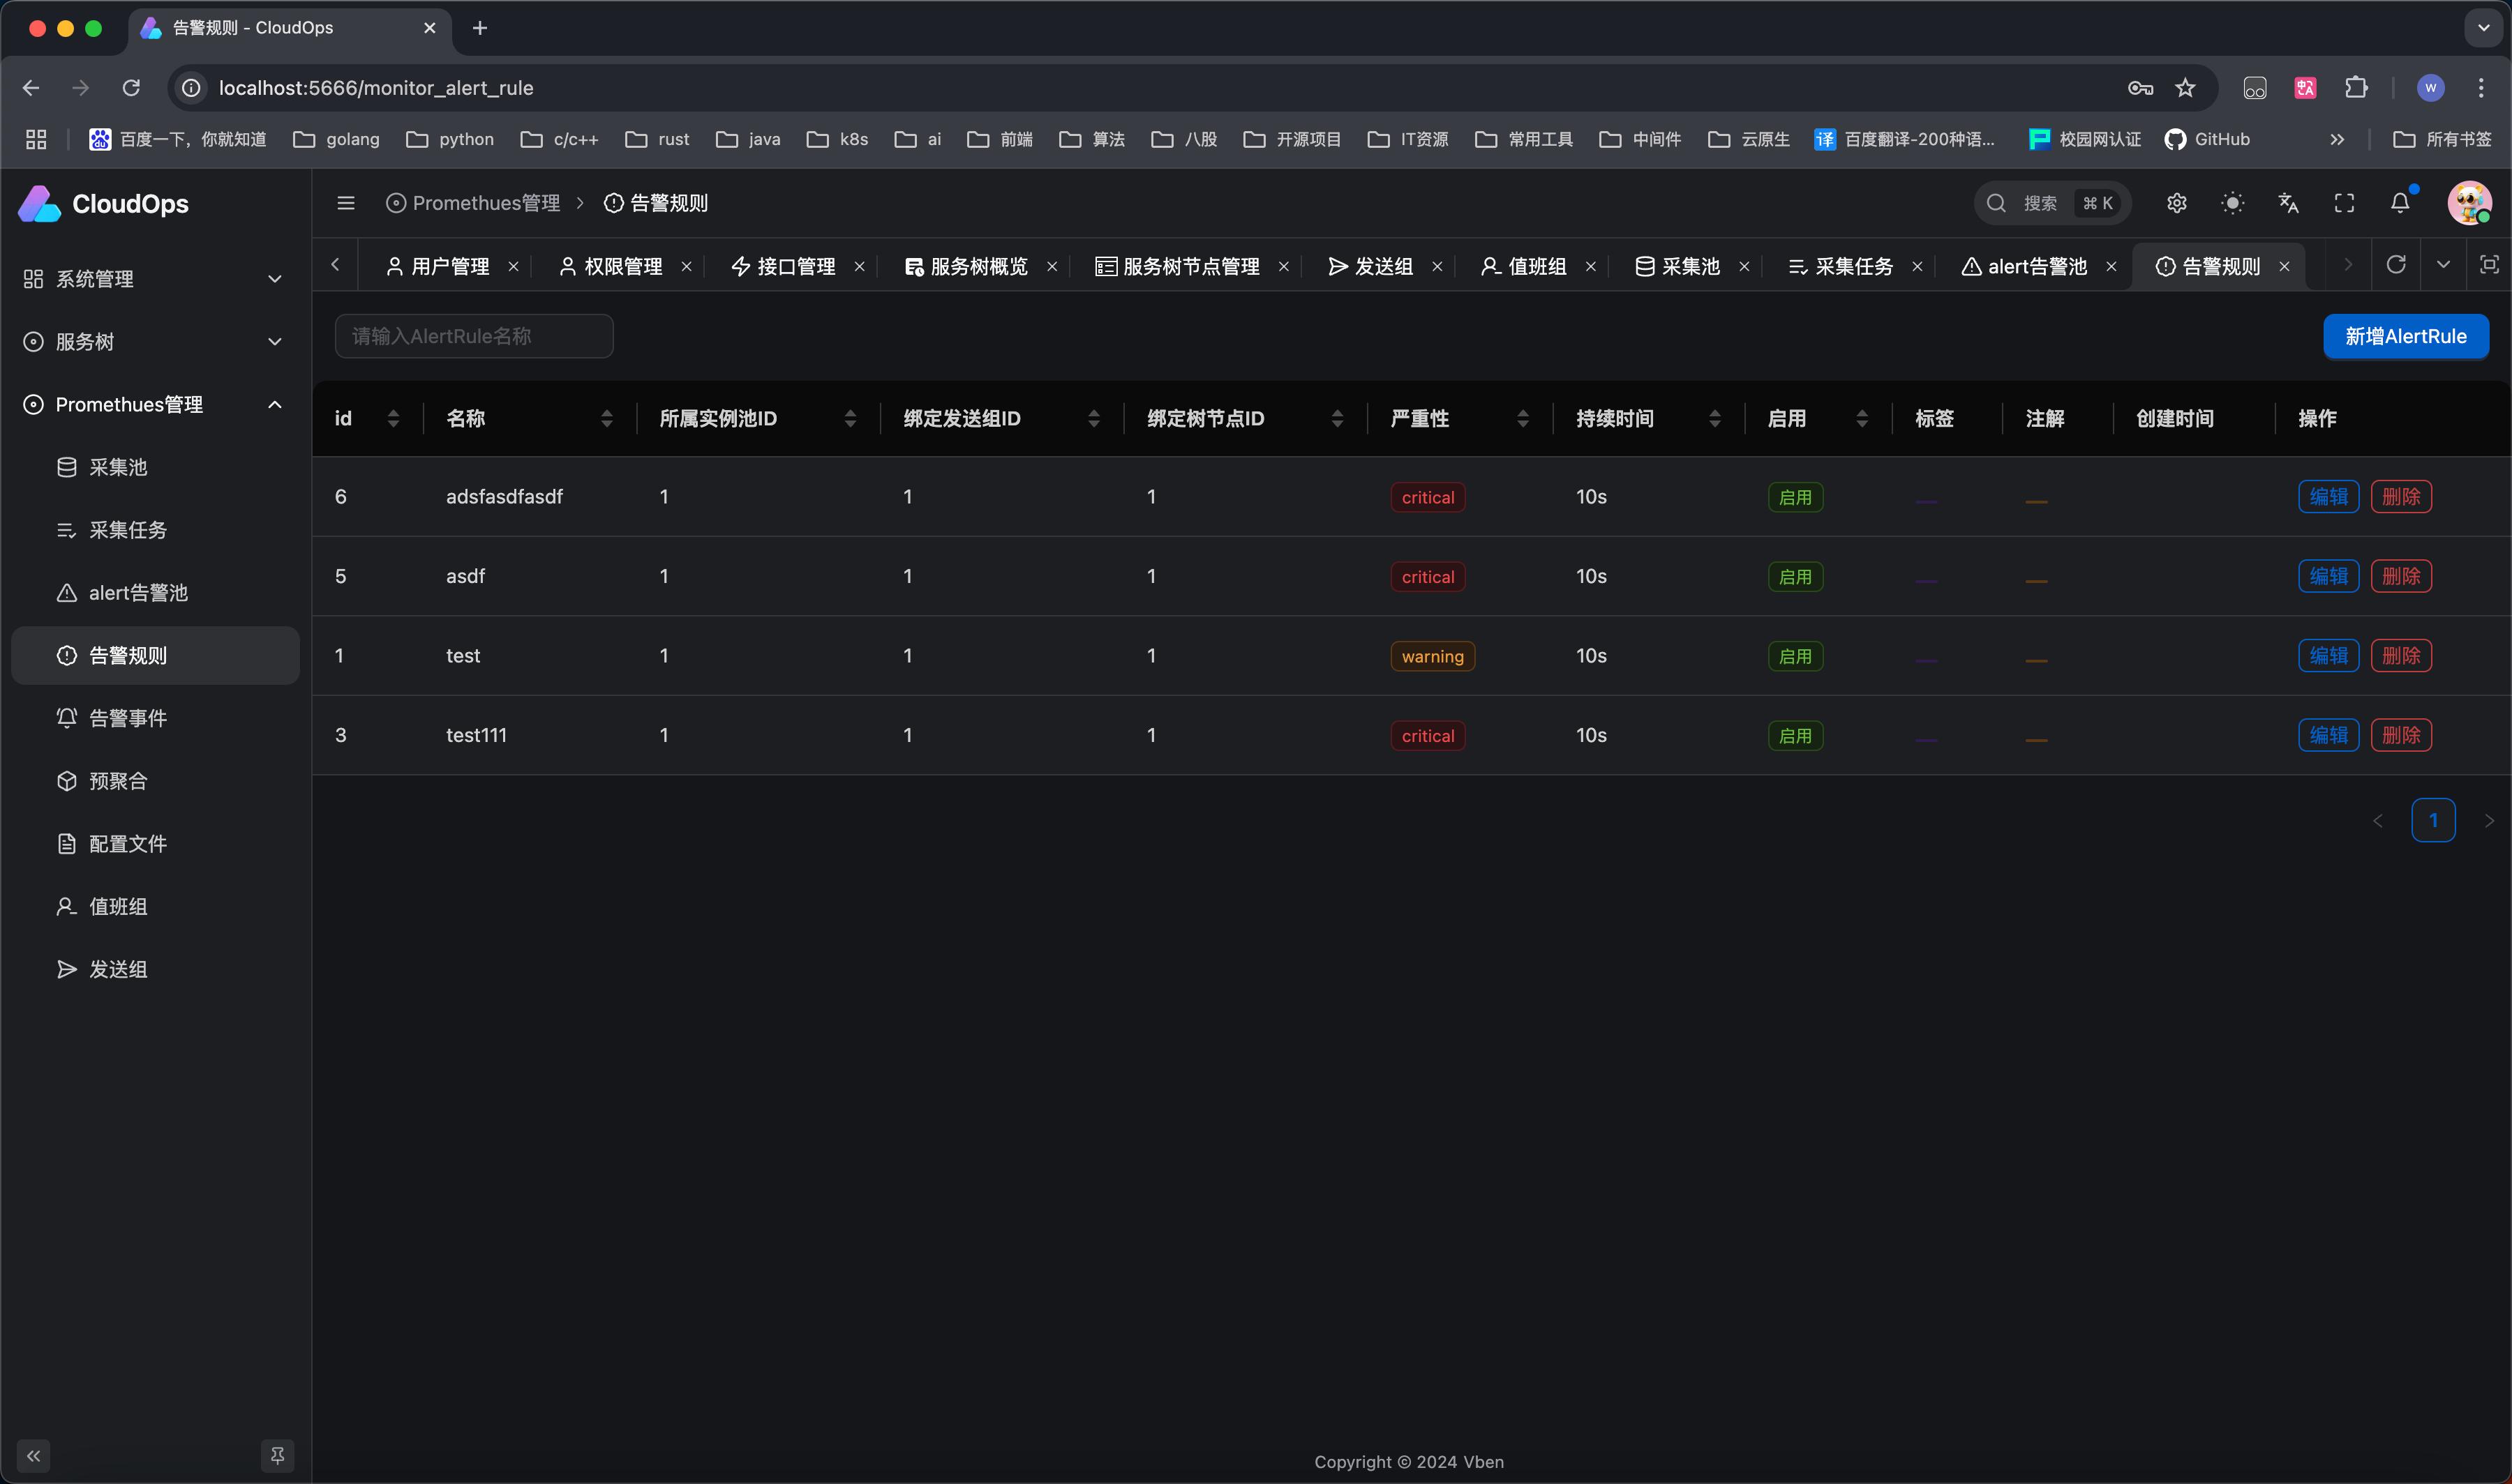Maximize content area icon in tab bar
2512x1484 pixels.
2489,264
